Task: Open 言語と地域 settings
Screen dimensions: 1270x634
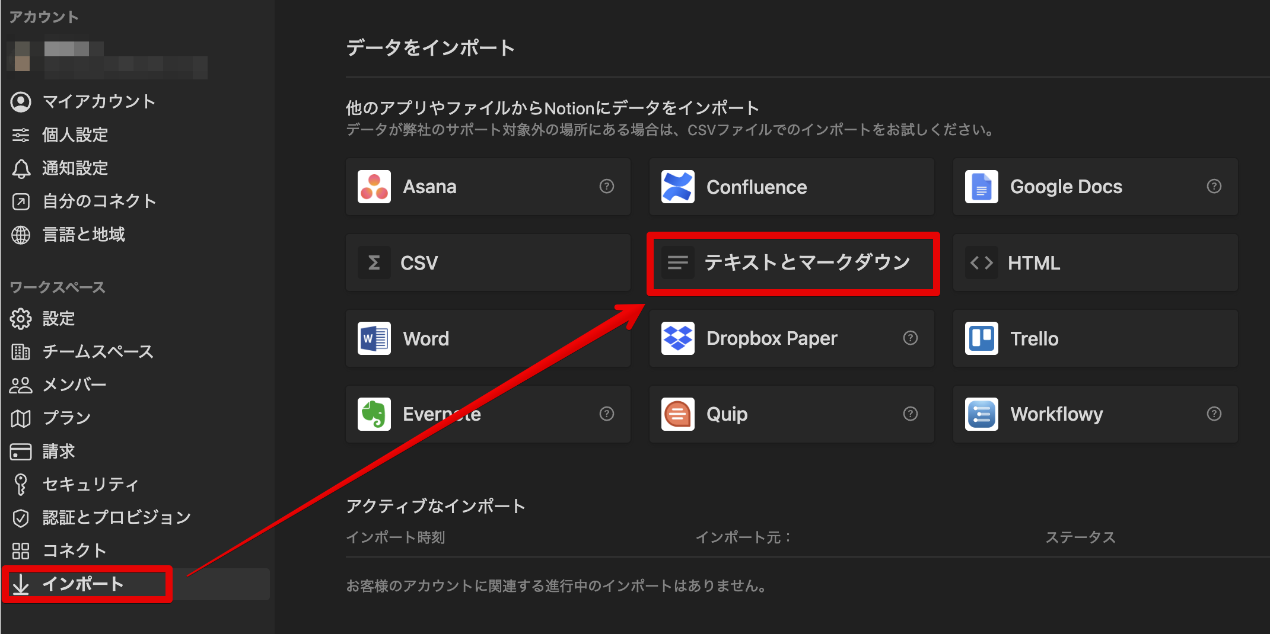Action: coord(83,235)
